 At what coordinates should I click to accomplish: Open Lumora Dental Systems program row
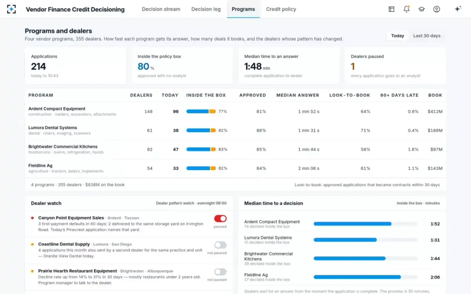pos(235,131)
